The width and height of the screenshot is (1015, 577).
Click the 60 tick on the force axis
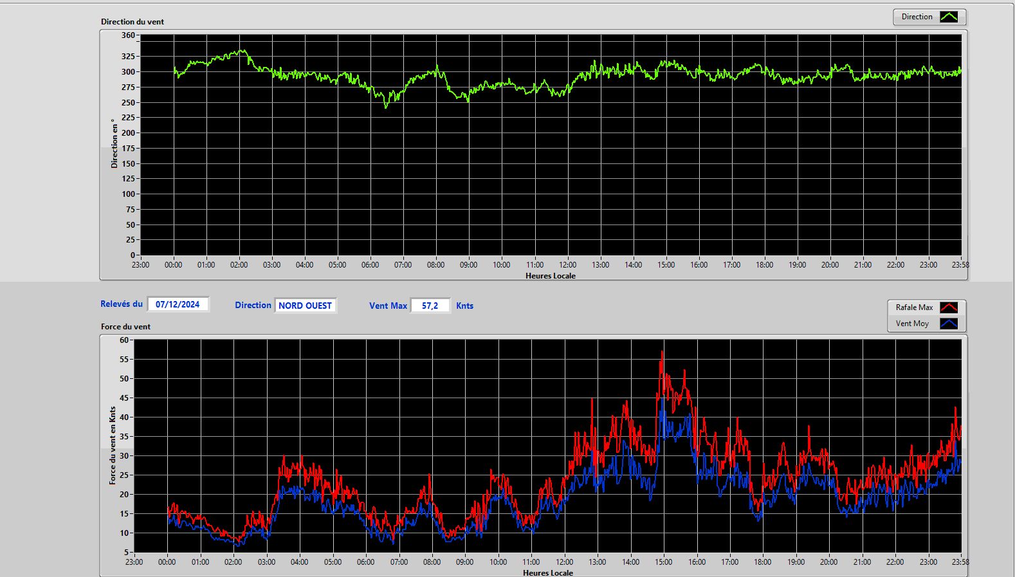click(x=124, y=340)
